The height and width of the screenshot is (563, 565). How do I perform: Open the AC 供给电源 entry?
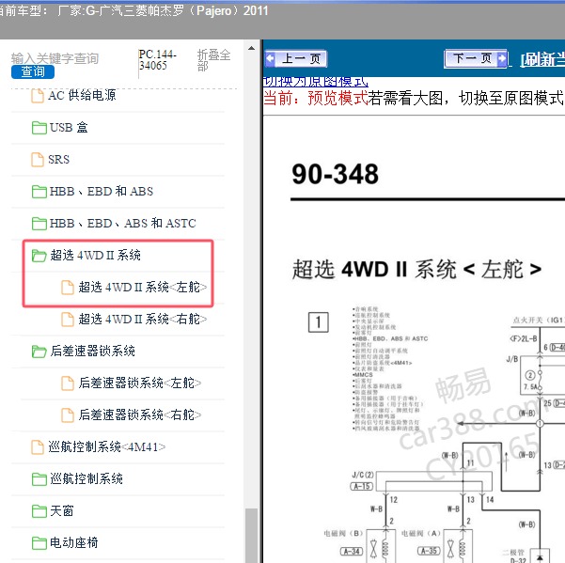tap(82, 96)
